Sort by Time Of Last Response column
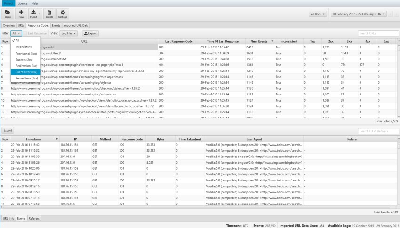 (x=223, y=41)
